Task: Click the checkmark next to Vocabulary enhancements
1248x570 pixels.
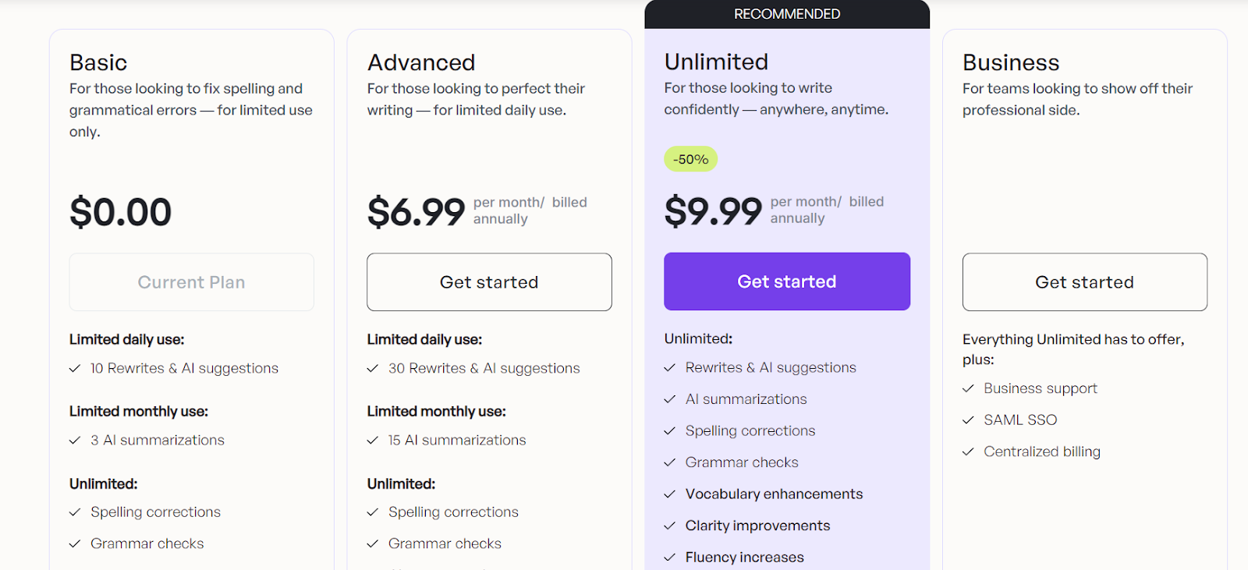Action: [670, 494]
